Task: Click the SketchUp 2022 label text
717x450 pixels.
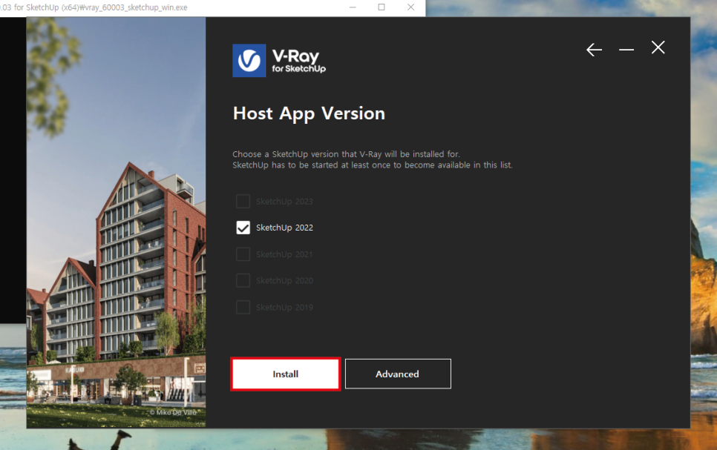Action: [x=284, y=228]
